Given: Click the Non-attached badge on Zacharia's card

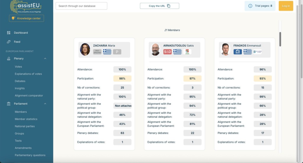Looking at the screenshot, I should (x=97, y=52).
